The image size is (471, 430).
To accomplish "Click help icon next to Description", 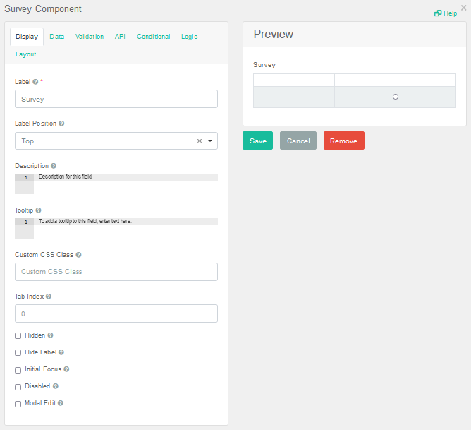I will 54,166.
